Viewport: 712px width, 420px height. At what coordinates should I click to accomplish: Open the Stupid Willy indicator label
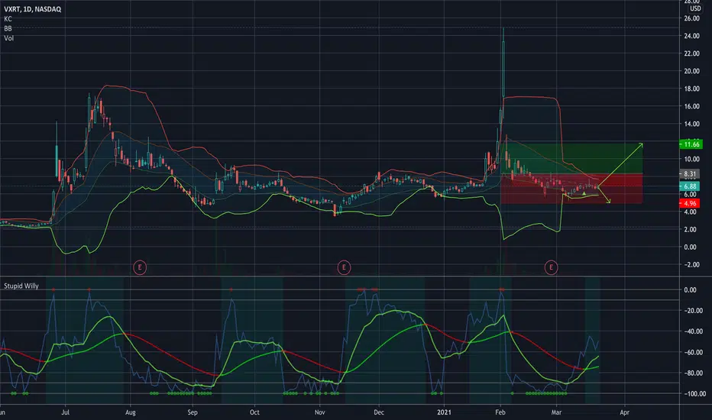coord(21,286)
